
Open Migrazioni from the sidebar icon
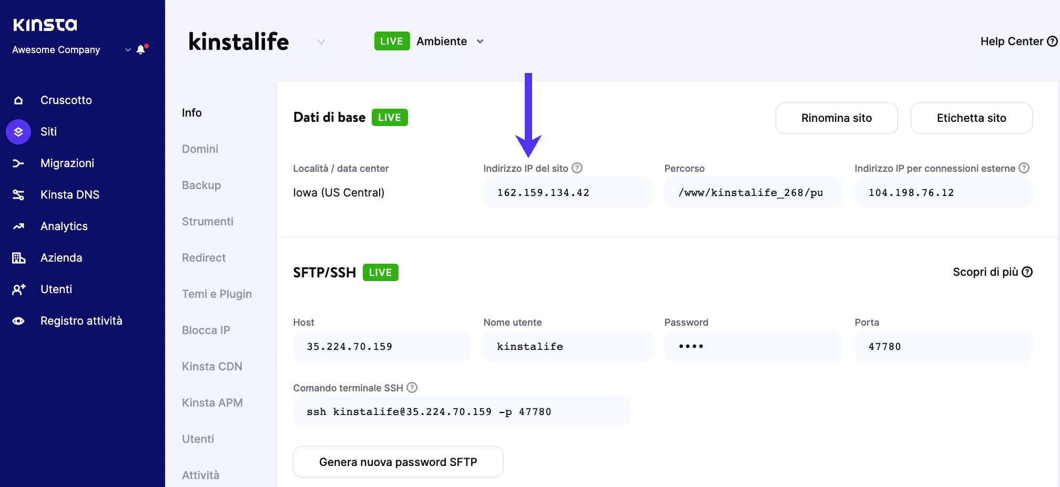pos(18,163)
